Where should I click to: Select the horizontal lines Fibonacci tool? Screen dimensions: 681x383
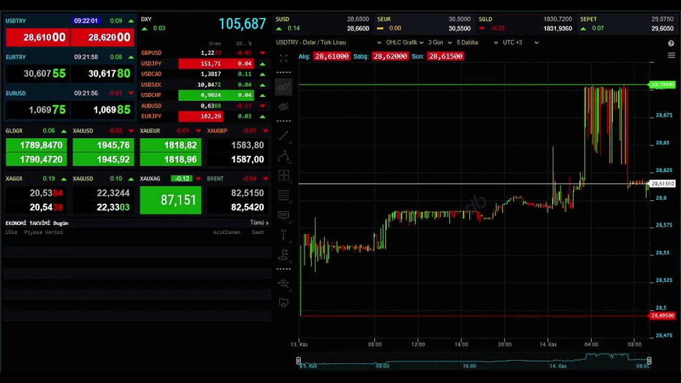284,195
